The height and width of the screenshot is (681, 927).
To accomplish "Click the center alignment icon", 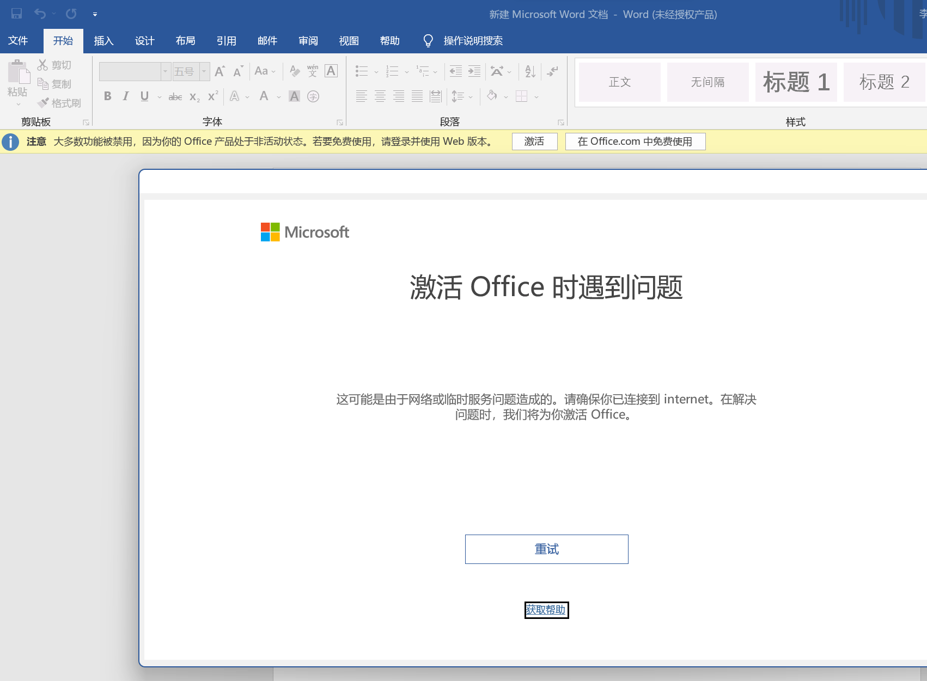I will [380, 96].
